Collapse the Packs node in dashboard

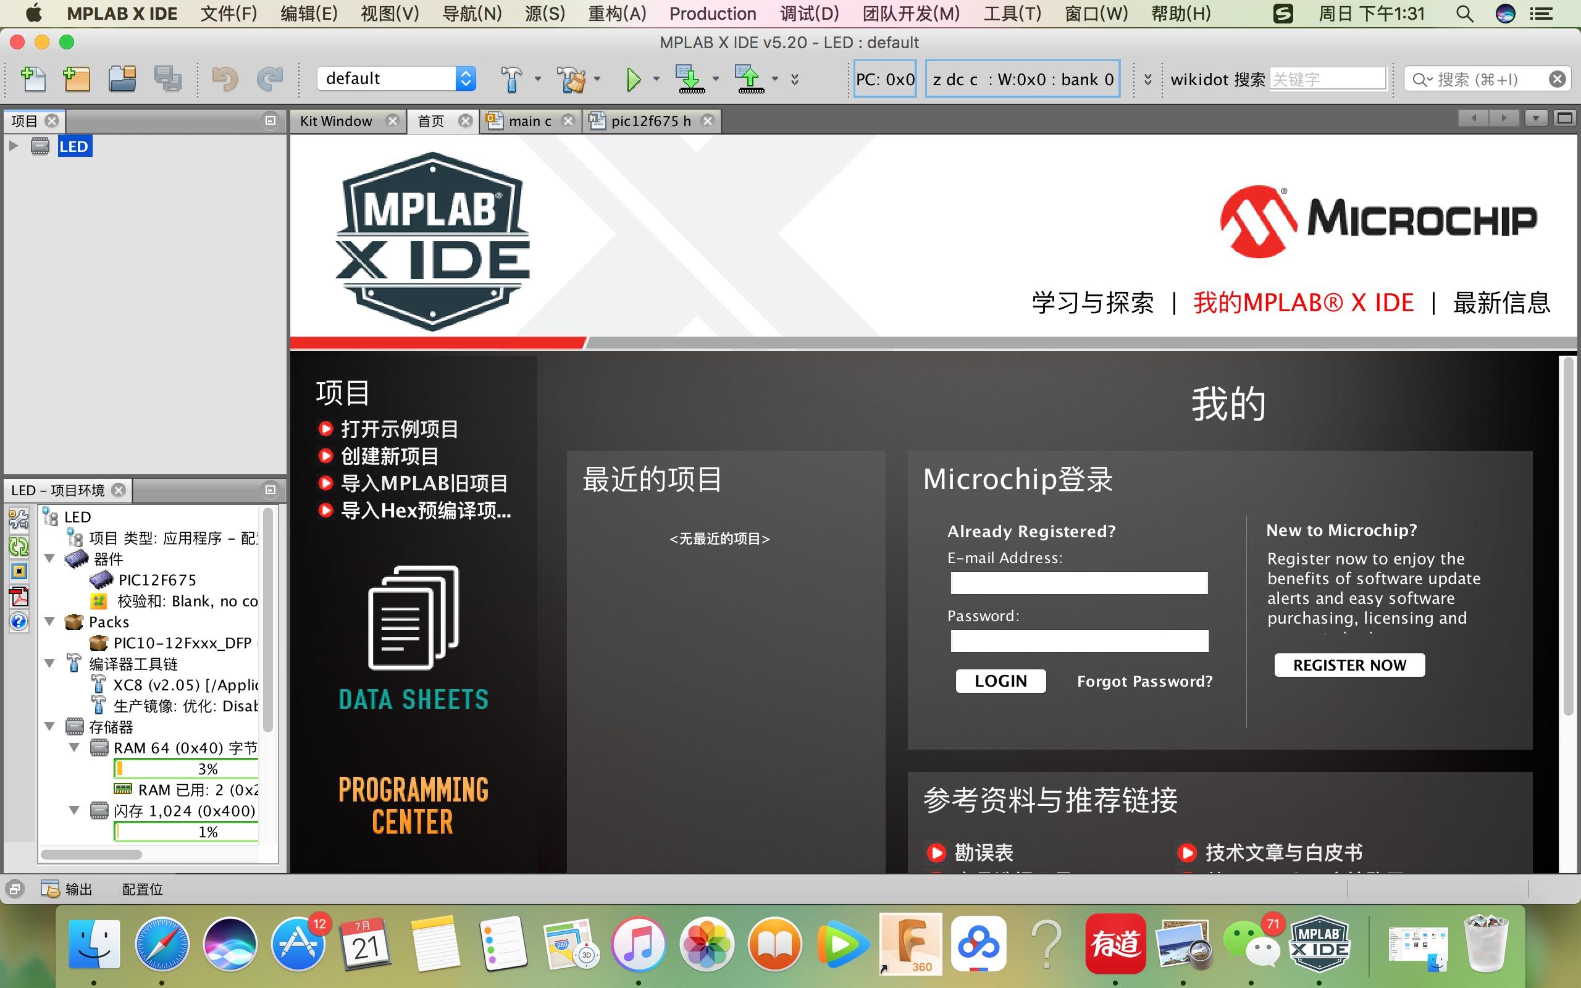click(49, 621)
